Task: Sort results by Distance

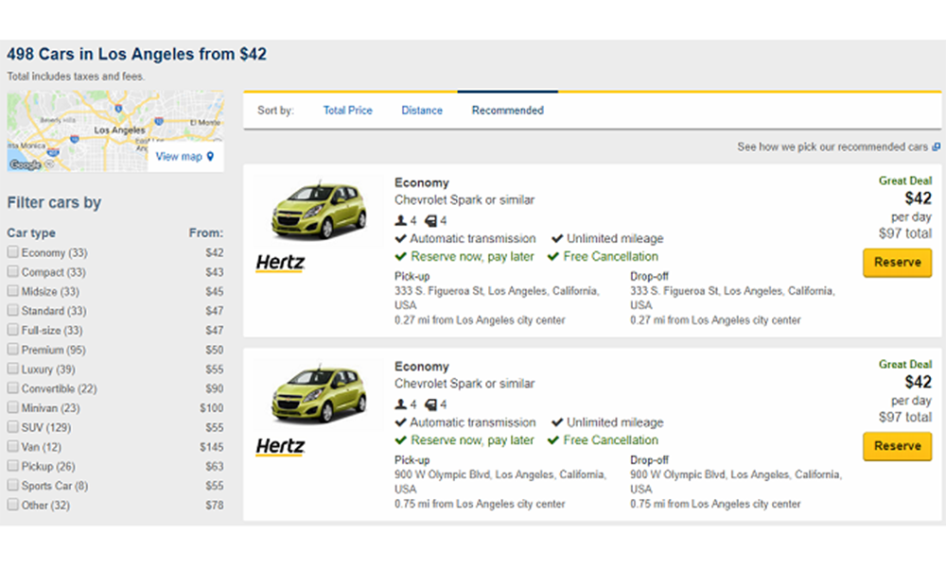Action: (x=421, y=111)
